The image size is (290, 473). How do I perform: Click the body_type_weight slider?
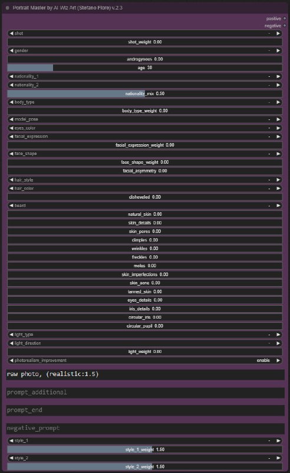[x=144, y=111]
